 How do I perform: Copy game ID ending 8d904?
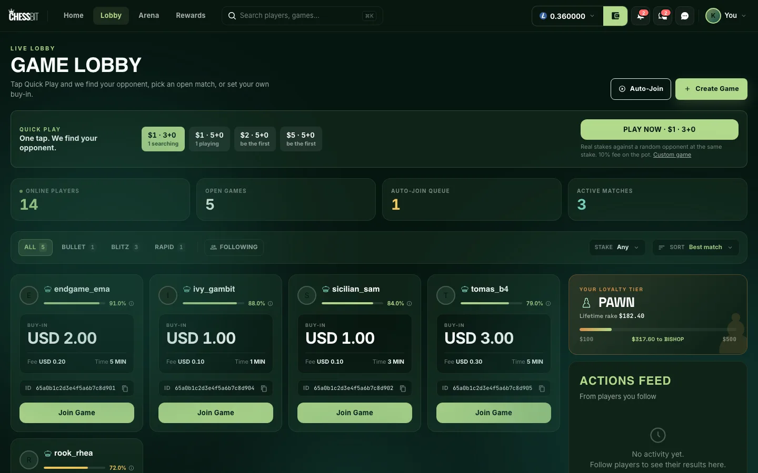click(x=264, y=388)
